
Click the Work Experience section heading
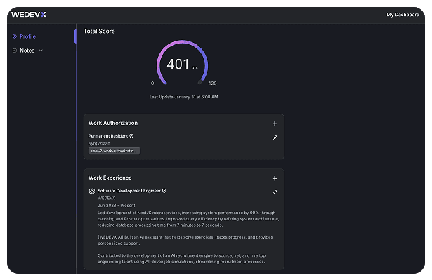(110, 178)
